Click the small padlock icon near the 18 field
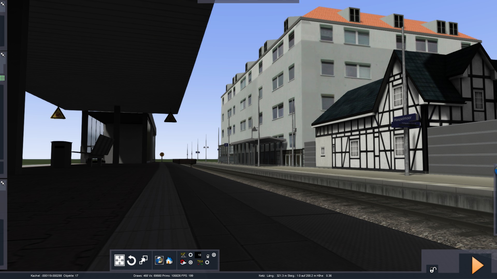The width and height of the screenshot is (497, 279). tap(208, 256)
